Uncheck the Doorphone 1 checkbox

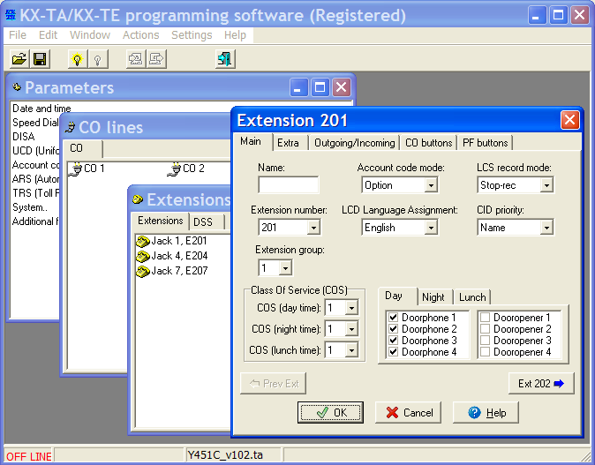(x=394, y=317)
